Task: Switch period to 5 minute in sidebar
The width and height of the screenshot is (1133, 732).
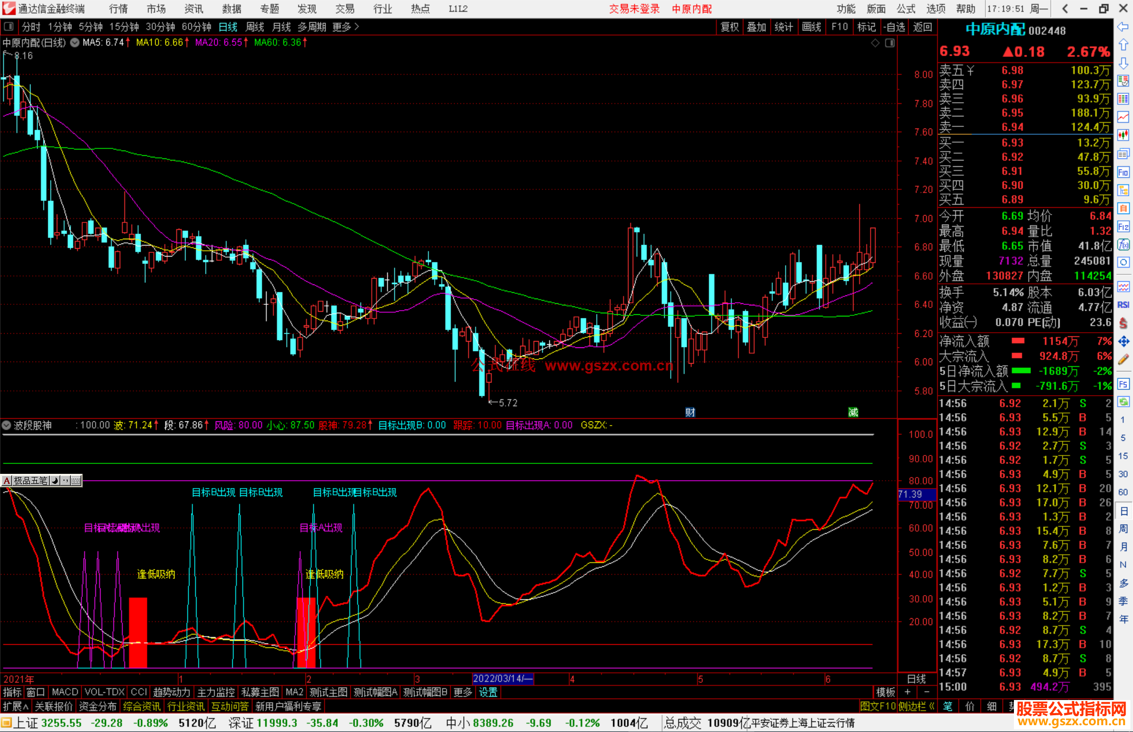Action: 1123,438
